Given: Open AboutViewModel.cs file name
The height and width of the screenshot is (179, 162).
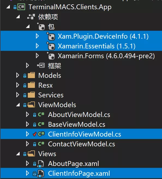Looking at the screenshot, I should (79, 115).
